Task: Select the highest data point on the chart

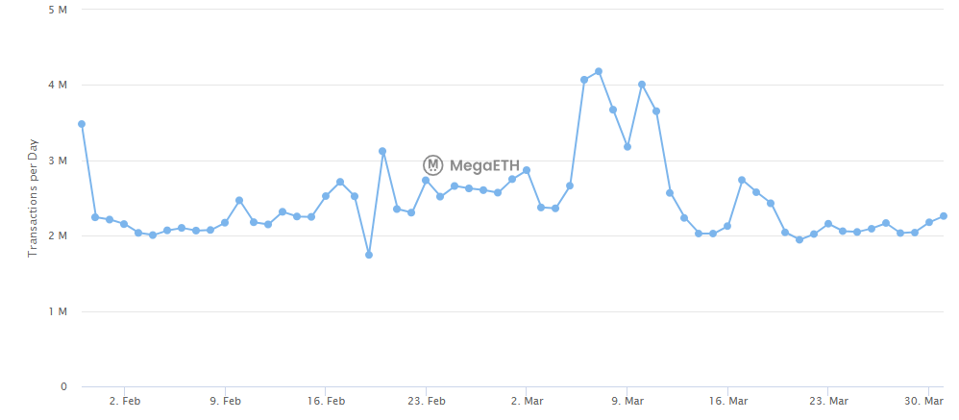Action: point(599,71)
